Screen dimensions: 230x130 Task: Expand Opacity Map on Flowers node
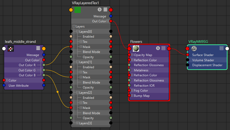coord(132,55)
